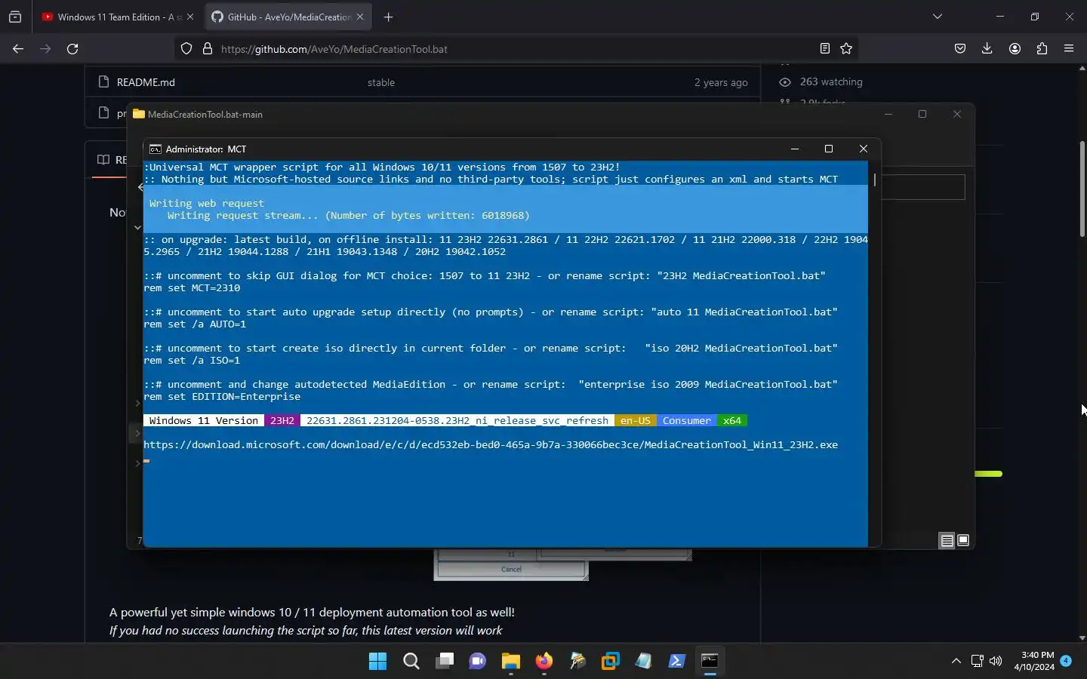
Task: Click the 'Windows 11 Version' label in console
Action: coord(204,420)
